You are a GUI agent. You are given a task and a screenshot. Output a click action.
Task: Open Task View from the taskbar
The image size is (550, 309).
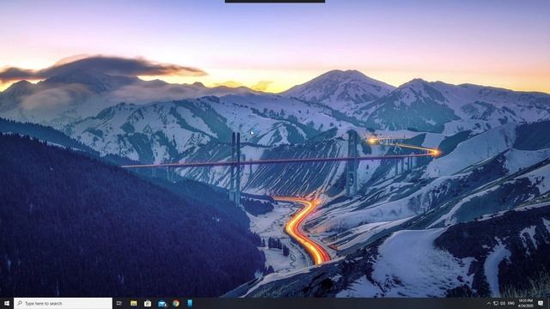coord(119,303)
